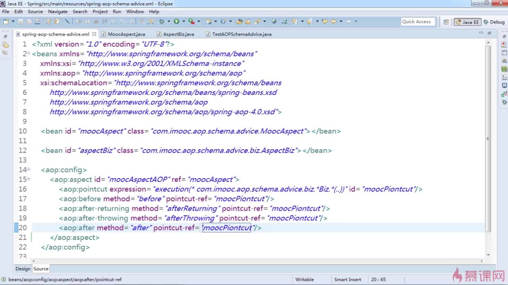This screenshot has width=508, height=285.
Task: Open the Source menu
Action: pos(35,11)
